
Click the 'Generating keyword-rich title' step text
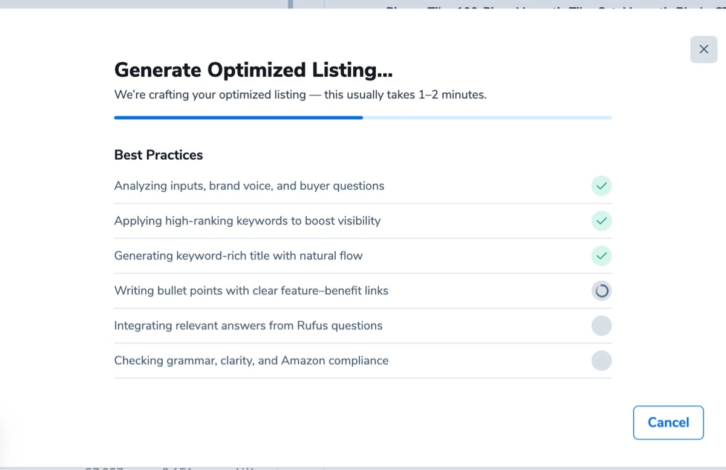pos(238,256)
